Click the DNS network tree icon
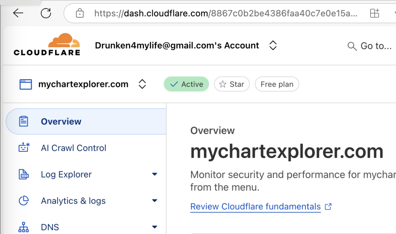 24,227
